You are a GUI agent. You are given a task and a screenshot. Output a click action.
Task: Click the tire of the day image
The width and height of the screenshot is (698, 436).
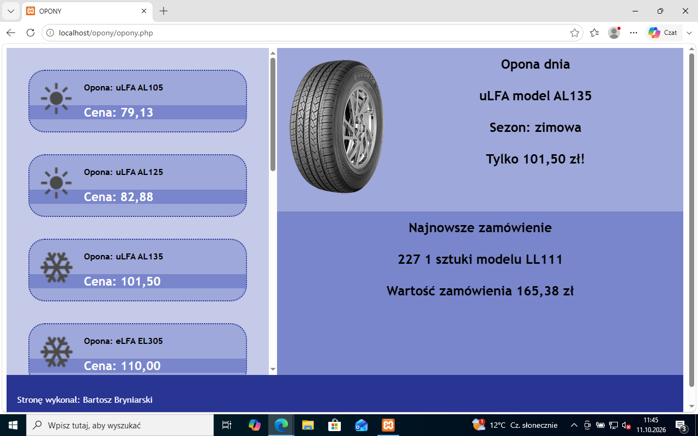point(337,126)
